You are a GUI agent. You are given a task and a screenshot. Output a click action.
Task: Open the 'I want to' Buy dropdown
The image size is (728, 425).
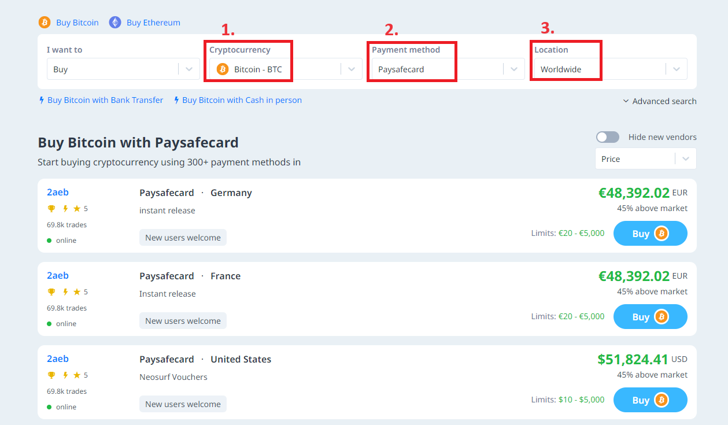tap(123, 69)
